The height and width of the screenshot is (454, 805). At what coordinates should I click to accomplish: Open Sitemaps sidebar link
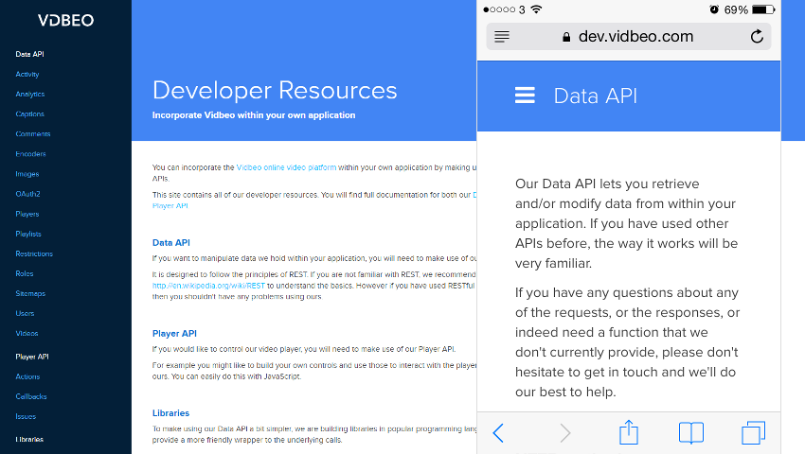pyautogui.click(x=30, y=293)
